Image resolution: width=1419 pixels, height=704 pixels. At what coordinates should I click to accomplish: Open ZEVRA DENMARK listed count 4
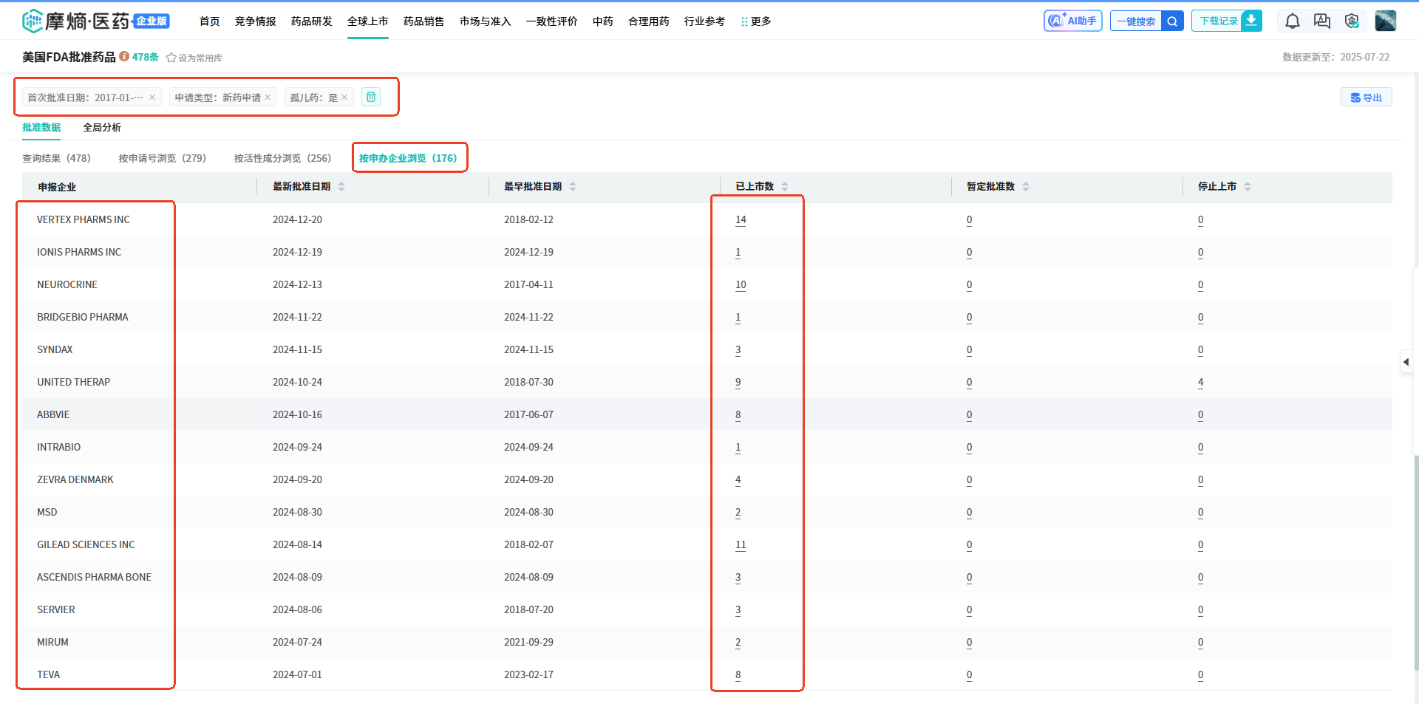(738, 479)
